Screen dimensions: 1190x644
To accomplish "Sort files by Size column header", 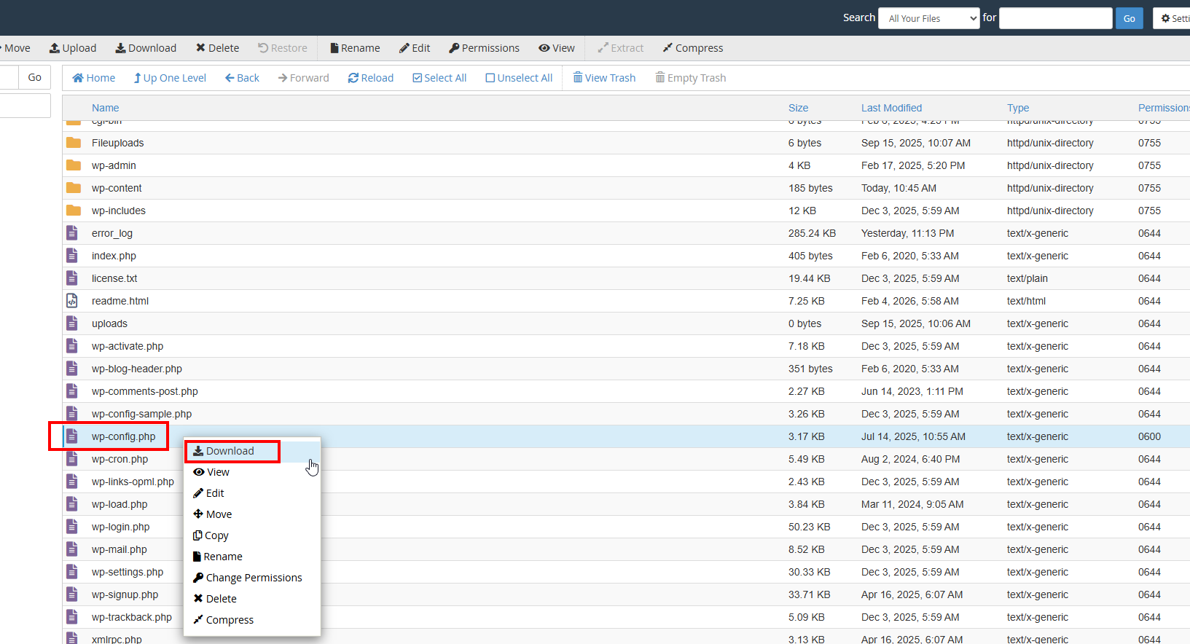I will [x=798, y=108].
